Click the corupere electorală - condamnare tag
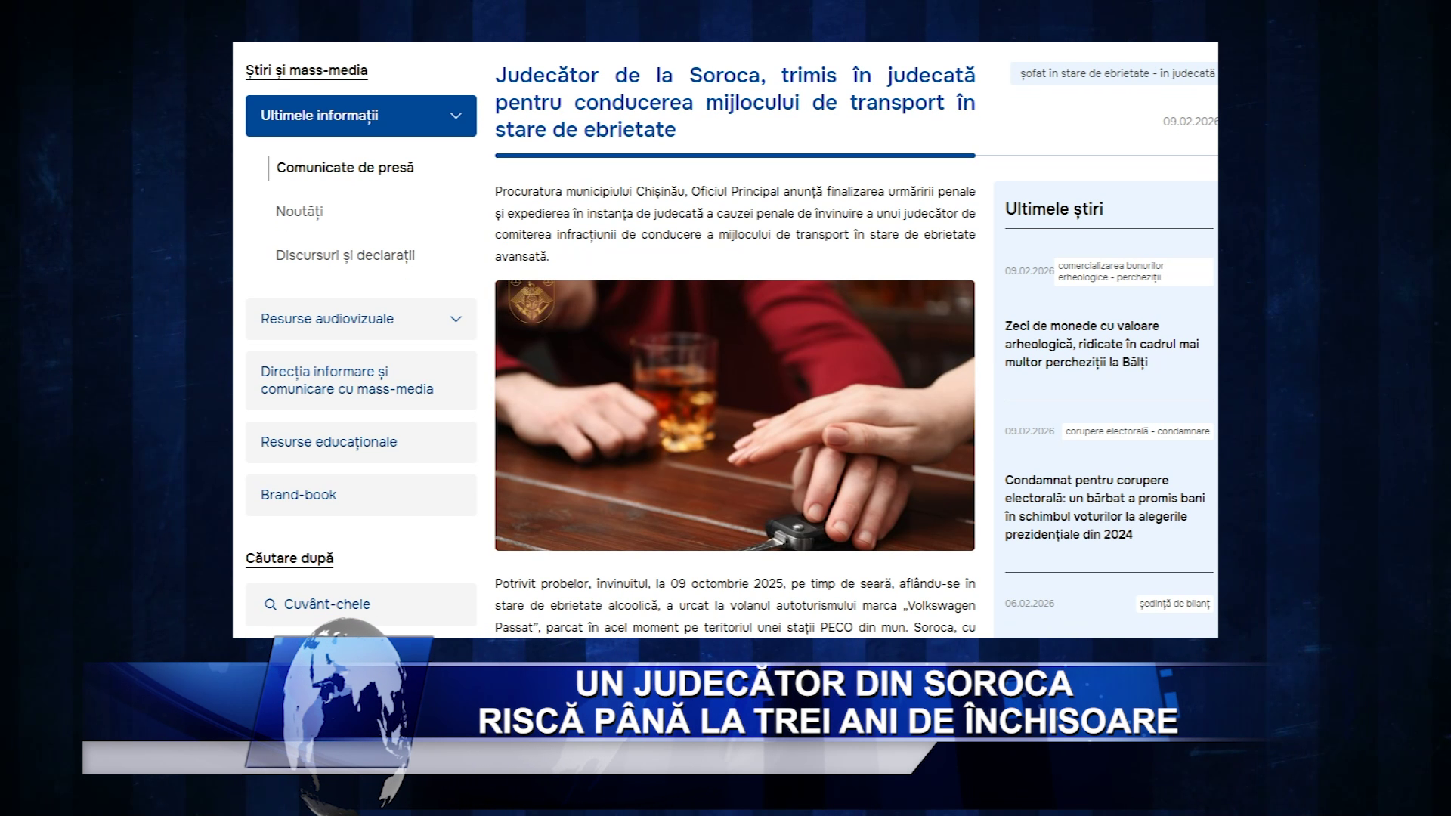 point(1137,431)
